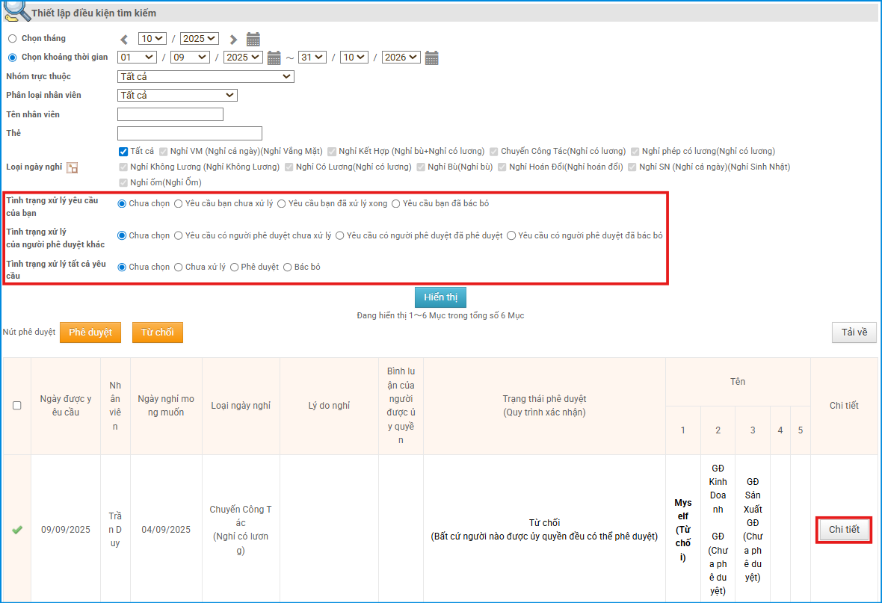Screen dimensions: 882x603
Task: Open Chi tiết for Trần Duy's request
Action: click(844, 530)
